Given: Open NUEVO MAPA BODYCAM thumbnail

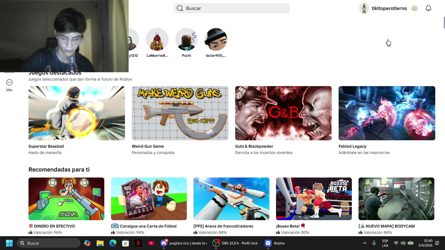Looking at the screenshot, I should click(x=396, y=199).
